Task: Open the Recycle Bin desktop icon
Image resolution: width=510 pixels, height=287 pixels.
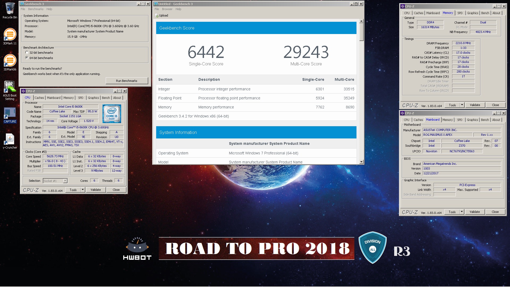Action: tap(10, 11)
